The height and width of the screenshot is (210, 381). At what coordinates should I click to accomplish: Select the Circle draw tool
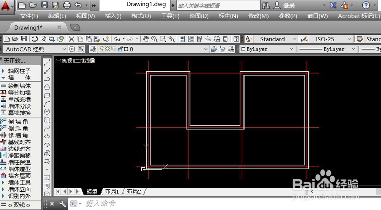coord(47,112)
